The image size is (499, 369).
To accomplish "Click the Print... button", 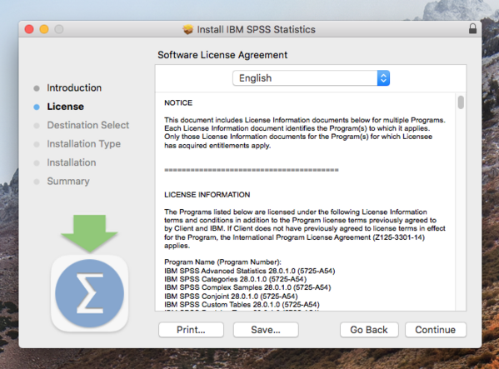I will (191, 330).
